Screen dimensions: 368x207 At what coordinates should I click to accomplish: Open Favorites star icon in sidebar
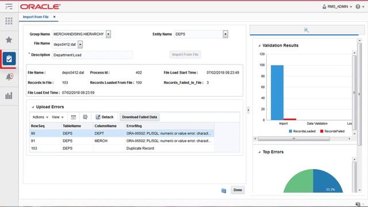click(9, 40)
